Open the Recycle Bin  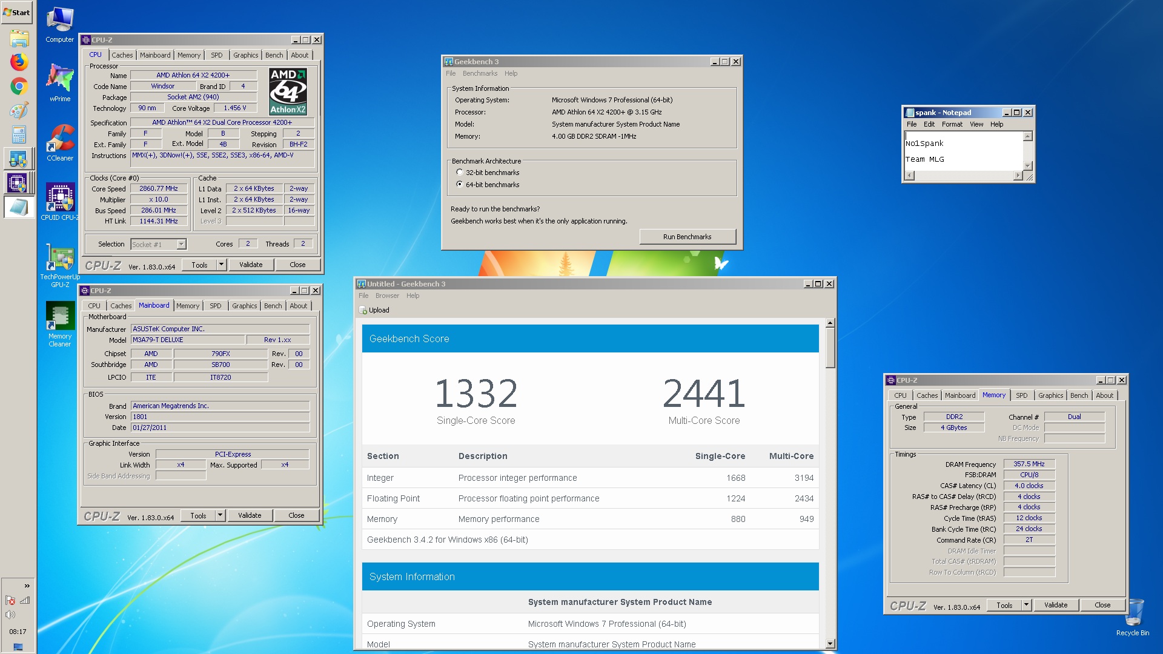click(x=1133, y=618)
